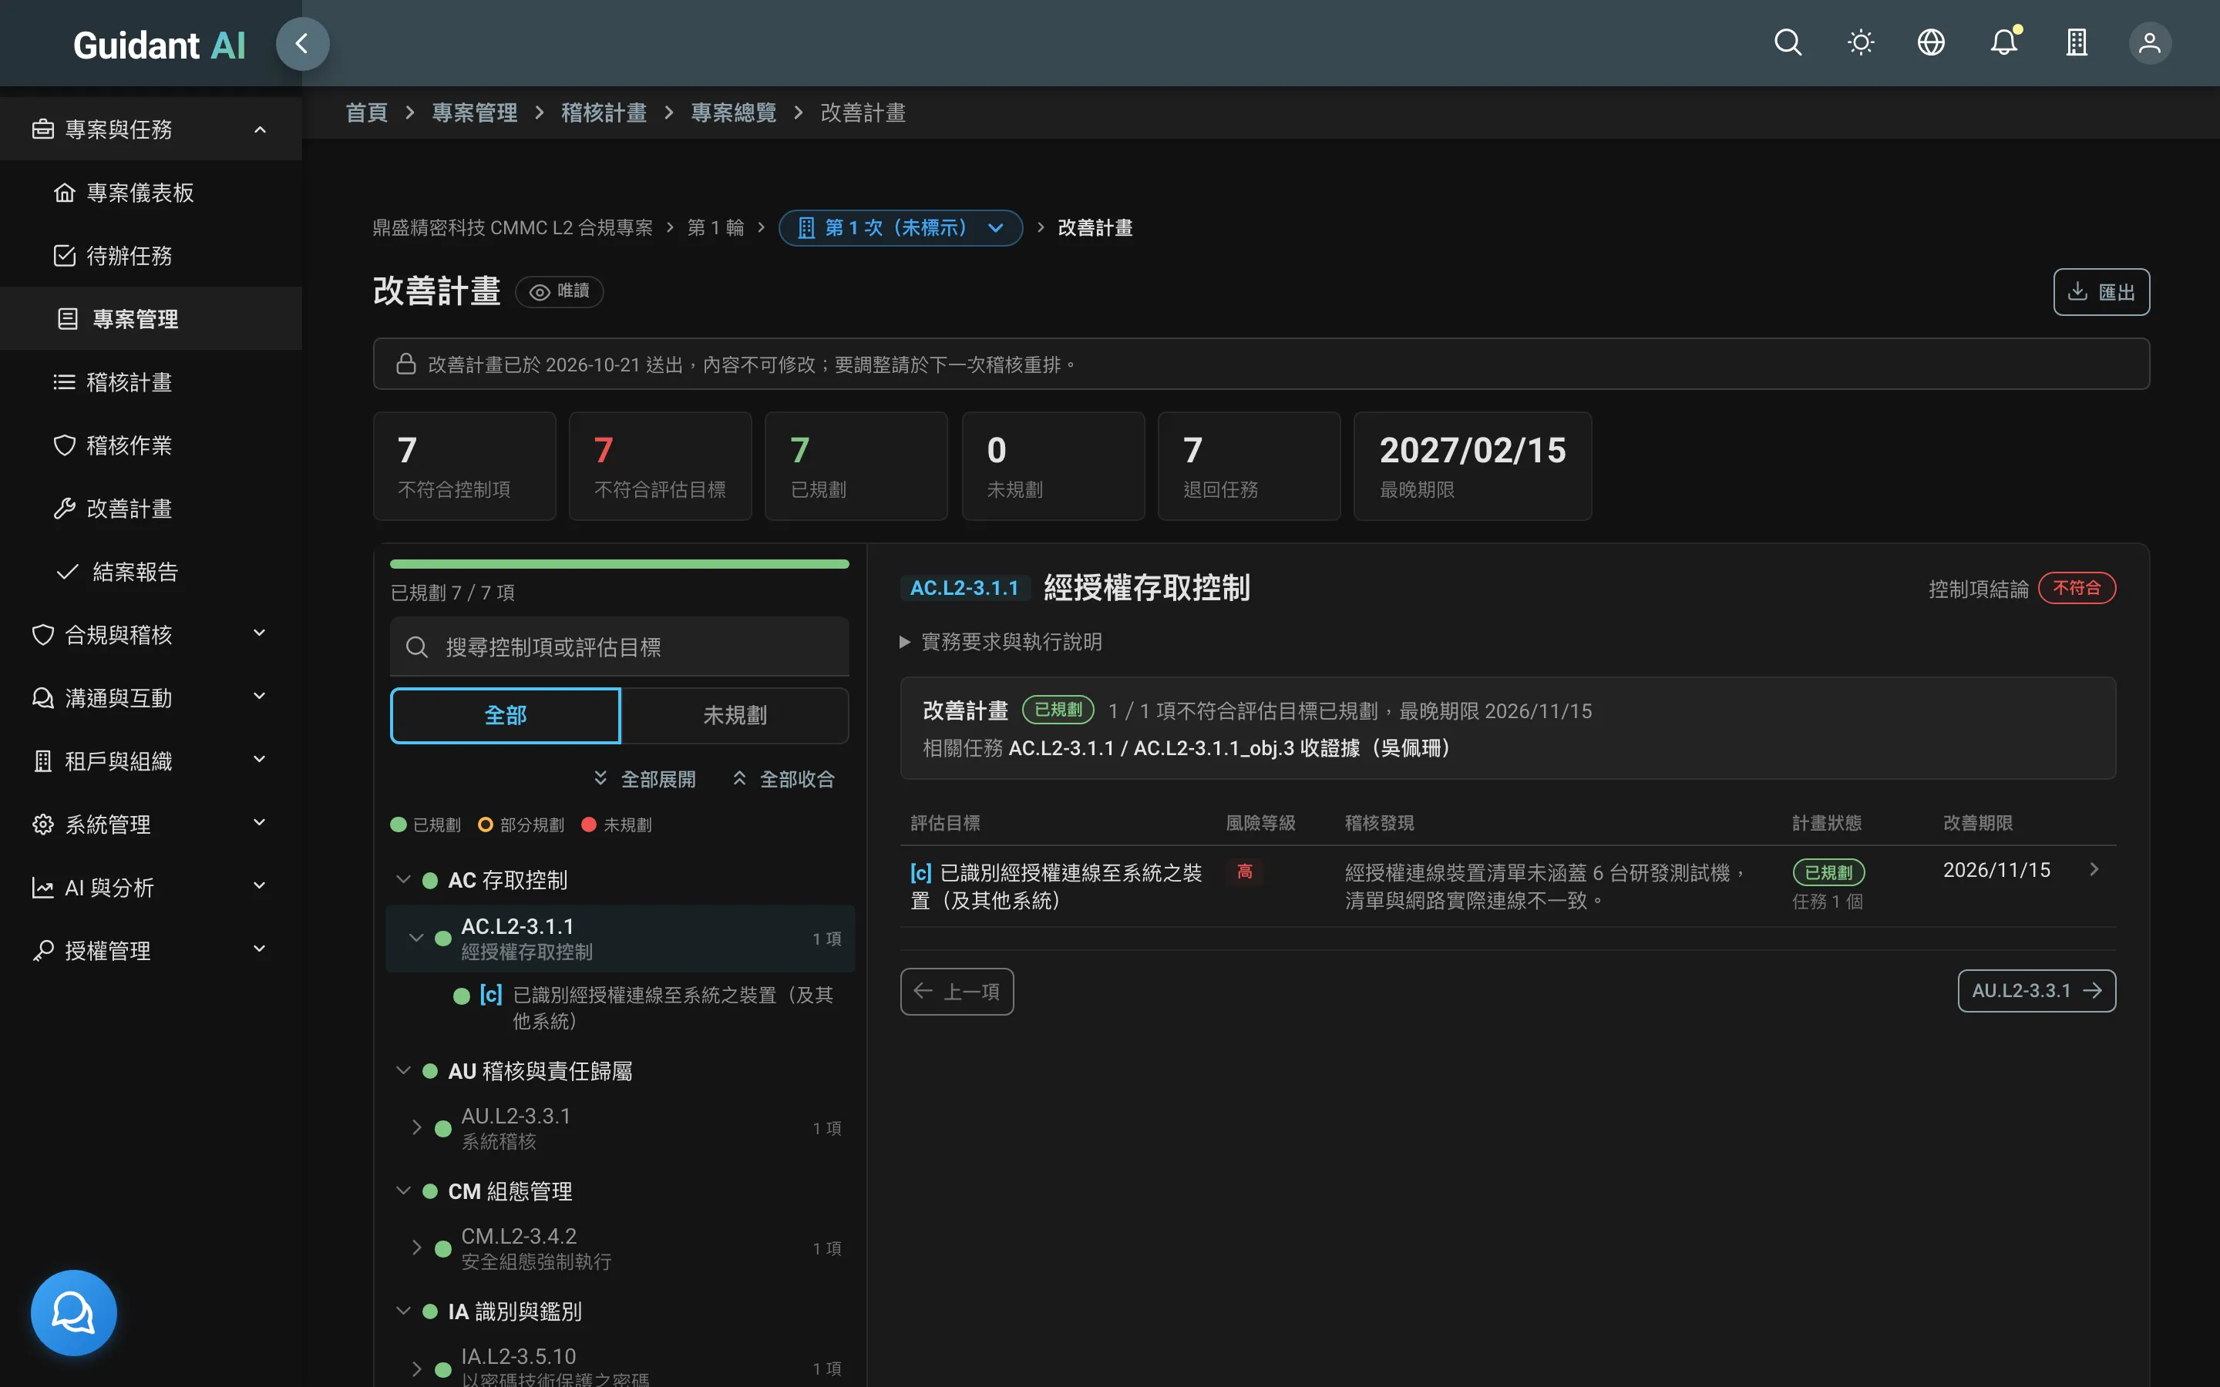Select the 全部 filter tab

tap(506, 714)
